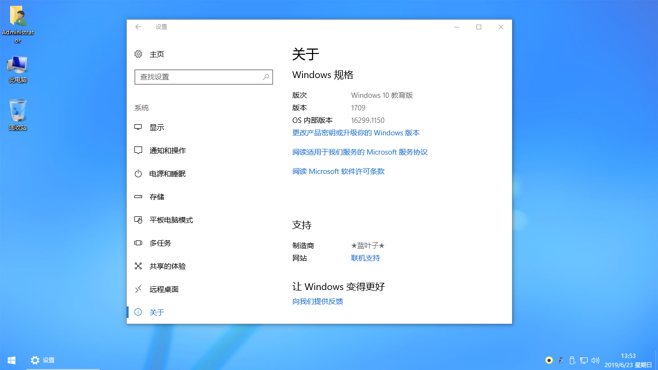Viewport: 658px width, 370px height.
Task: Open the network tray icon
Action: click(x=584, y=360)
